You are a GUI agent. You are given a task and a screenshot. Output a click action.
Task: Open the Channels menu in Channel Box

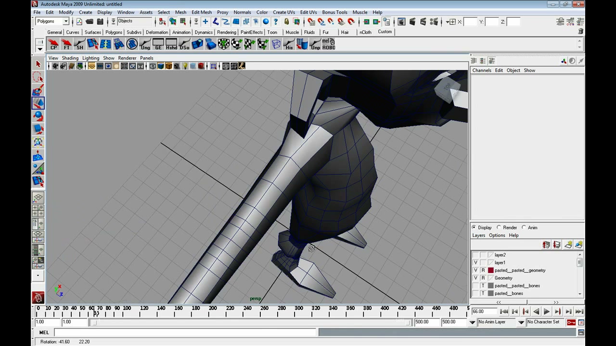click(482, 71)
